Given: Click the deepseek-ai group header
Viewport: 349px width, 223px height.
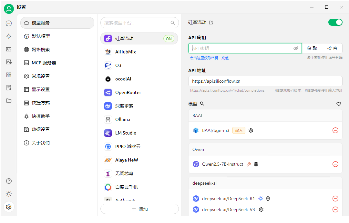Looking at the screenshot, I should coord(265,183).
